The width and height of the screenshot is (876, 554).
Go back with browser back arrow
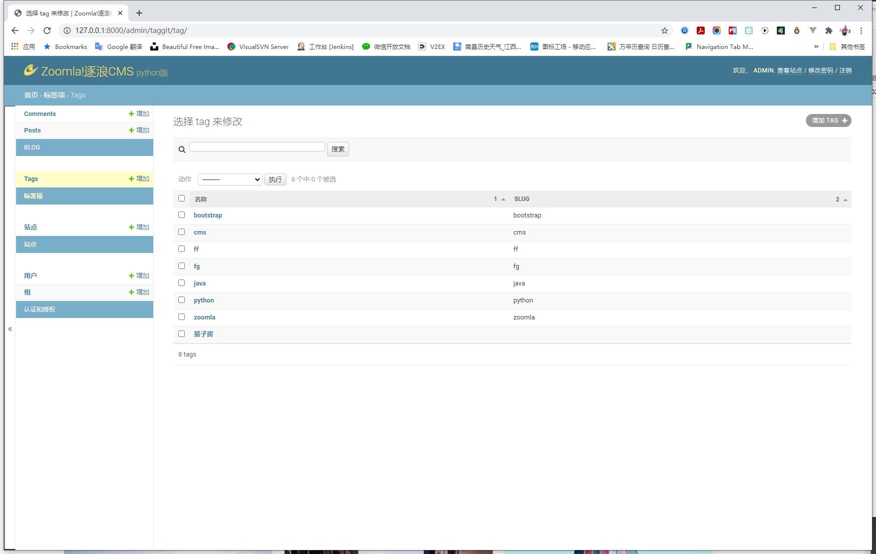tap(15, 30)
